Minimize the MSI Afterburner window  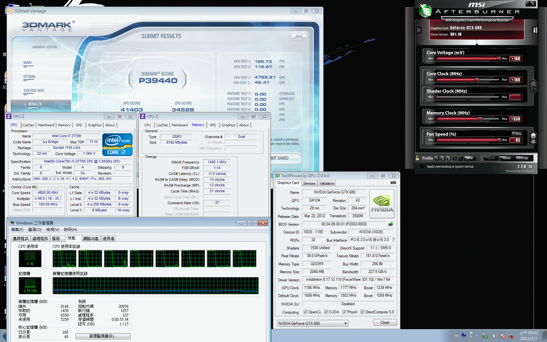(527, 4)
